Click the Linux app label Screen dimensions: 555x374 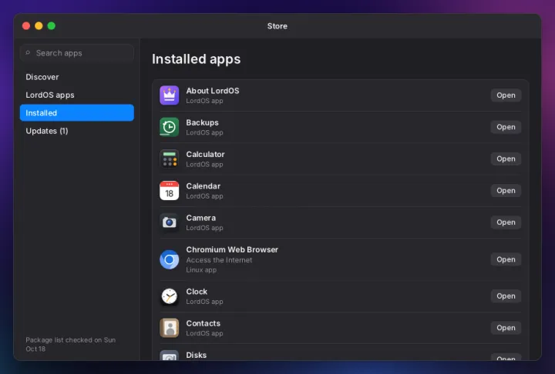click(201, 270)
